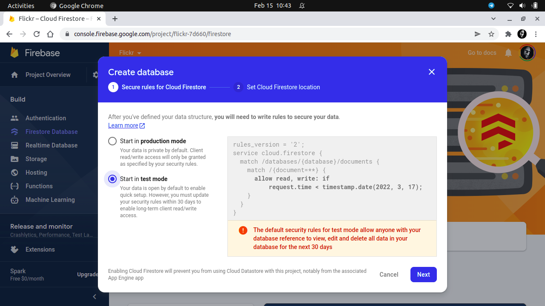Open the clock showing Feb 15 10:43
Viewport: 545px width, 306px height.
[x=272, y=6]
